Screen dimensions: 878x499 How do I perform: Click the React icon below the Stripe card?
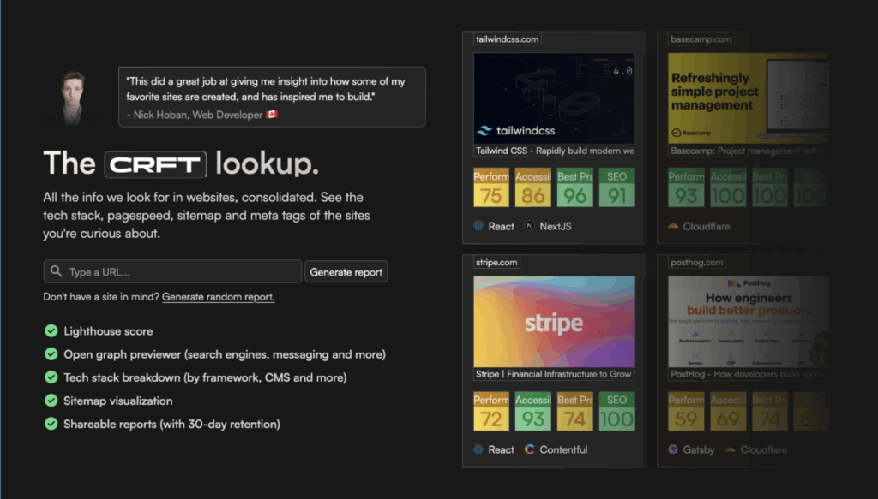tap(479, 449)
